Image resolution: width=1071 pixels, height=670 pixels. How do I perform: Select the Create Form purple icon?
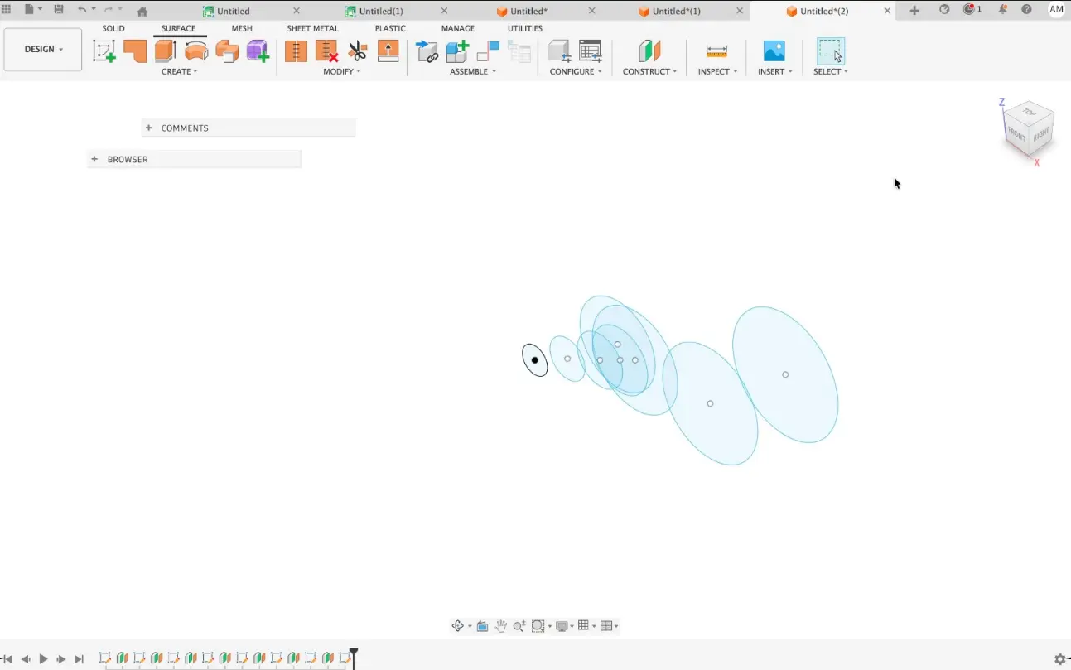click(257, 51)
